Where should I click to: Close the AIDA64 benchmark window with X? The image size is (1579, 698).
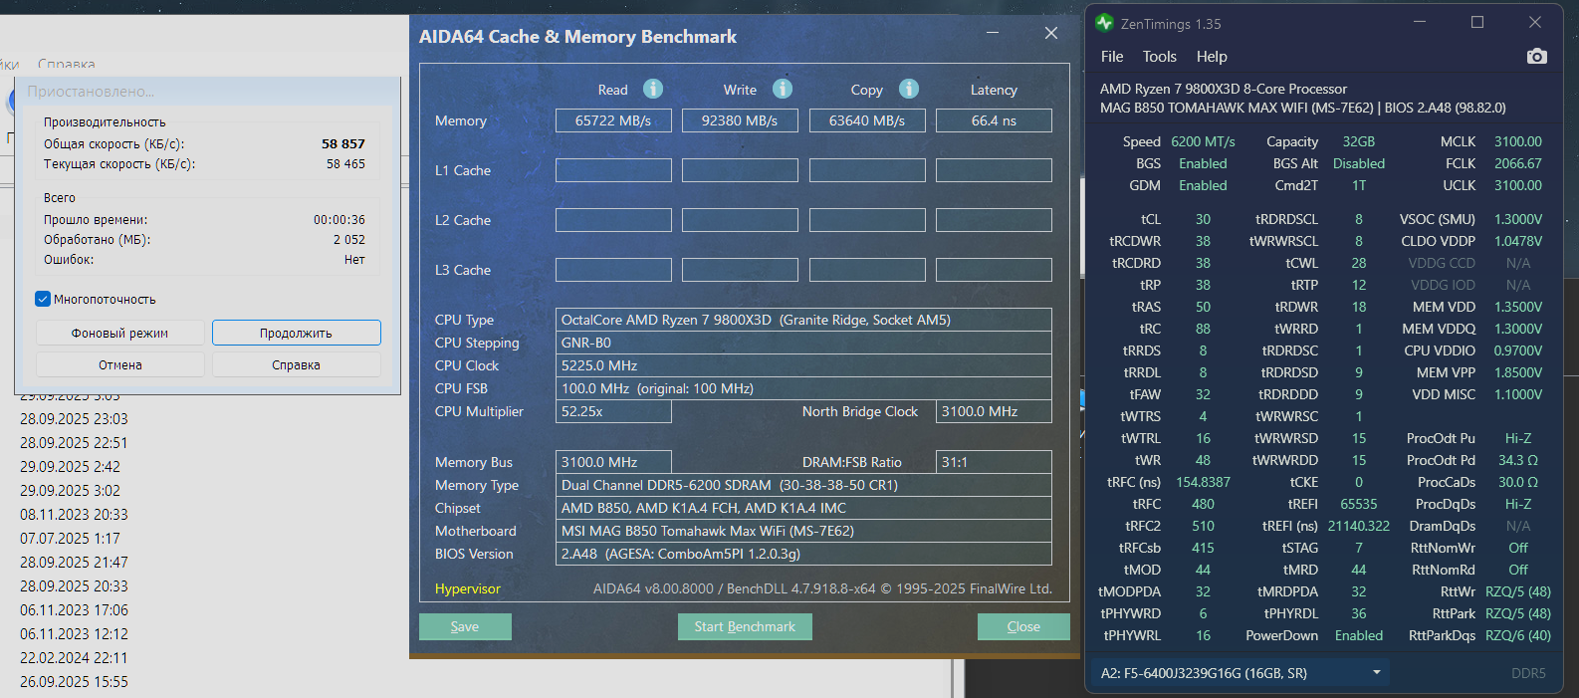click(1050, 33)
